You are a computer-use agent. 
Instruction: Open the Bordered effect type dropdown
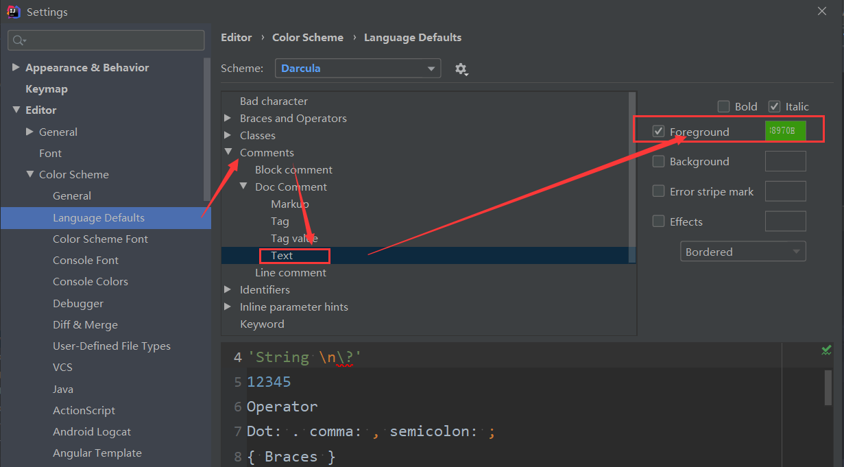tap(743, 252)
